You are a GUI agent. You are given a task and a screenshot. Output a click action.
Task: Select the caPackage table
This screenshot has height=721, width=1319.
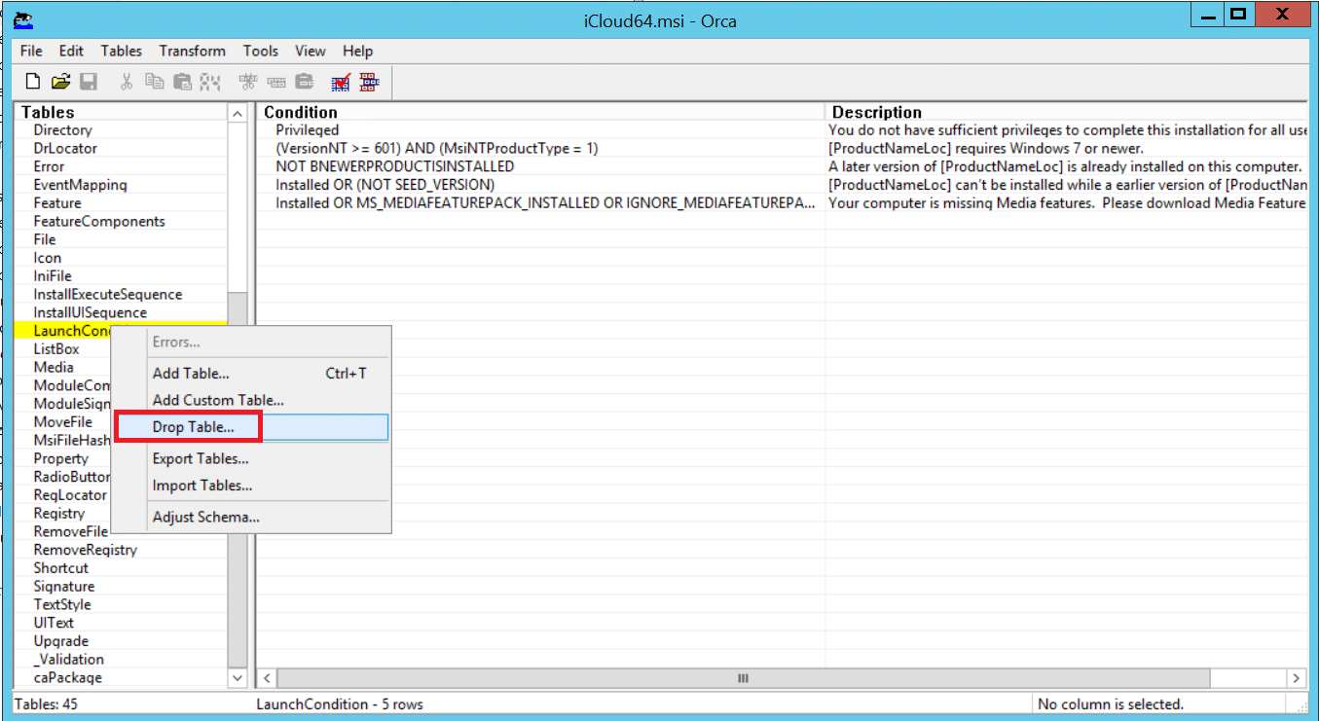click(x=67, y=677)
